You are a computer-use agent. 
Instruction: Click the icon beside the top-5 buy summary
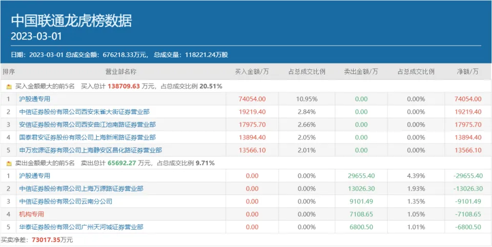(x=9, y=87)
